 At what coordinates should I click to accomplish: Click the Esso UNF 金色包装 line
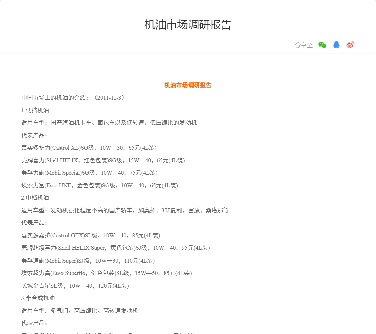tap(100, 185)
